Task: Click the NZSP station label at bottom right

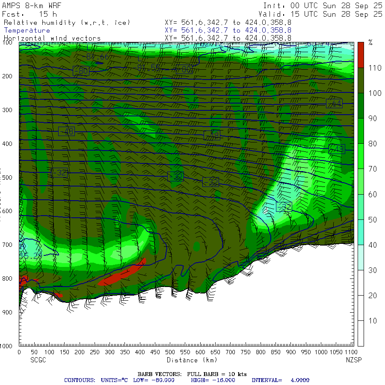Action: click(353, 360)
